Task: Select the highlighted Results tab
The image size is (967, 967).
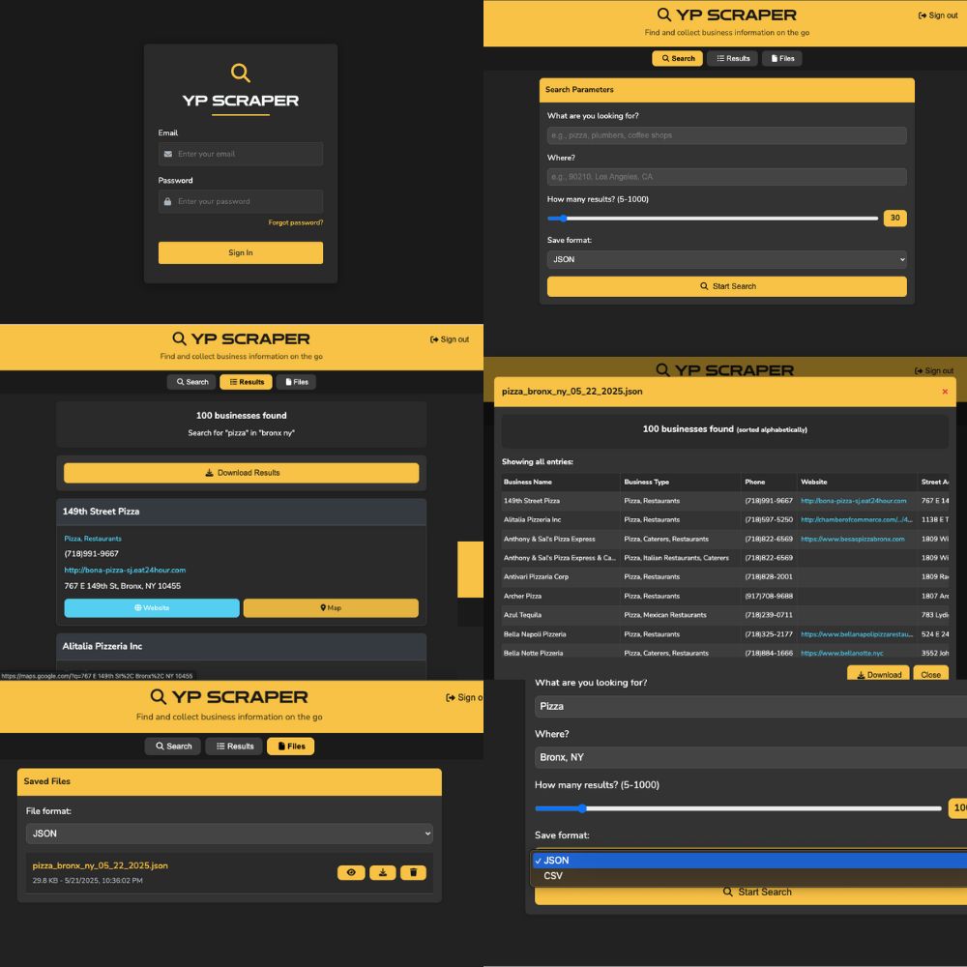Action: (246, 382)
